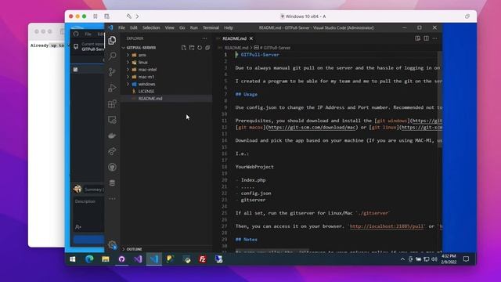Select the README.md editor tab
The height and width of the screenshot is (282, 501).
[x=235, y=38]
